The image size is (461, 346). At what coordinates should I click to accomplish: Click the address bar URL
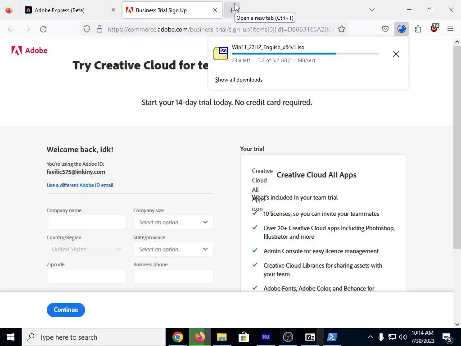[x=221, y=29]
